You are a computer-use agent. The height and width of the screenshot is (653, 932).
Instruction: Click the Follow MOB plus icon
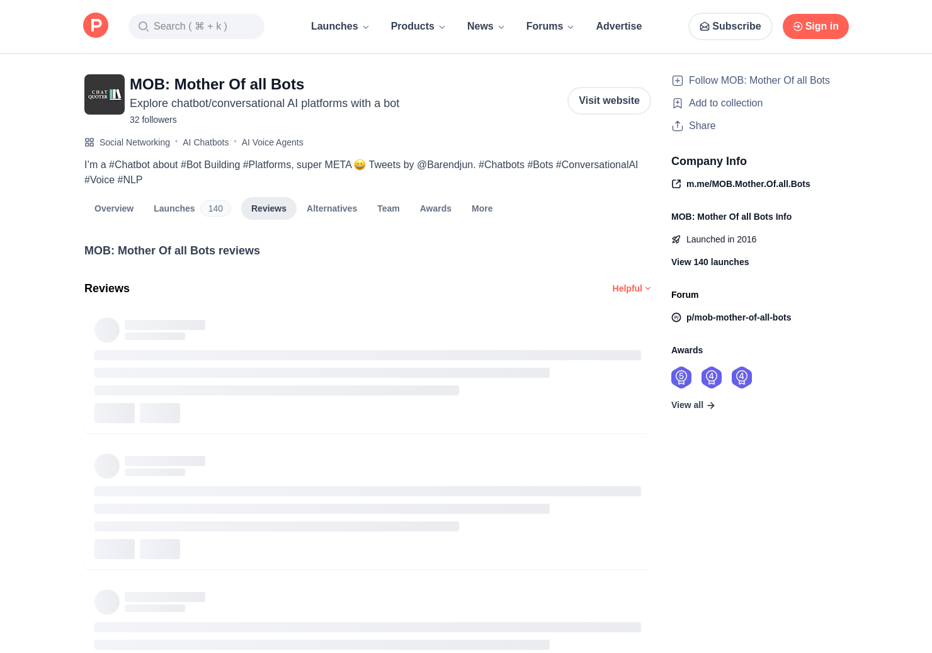(x=678, y=81)
